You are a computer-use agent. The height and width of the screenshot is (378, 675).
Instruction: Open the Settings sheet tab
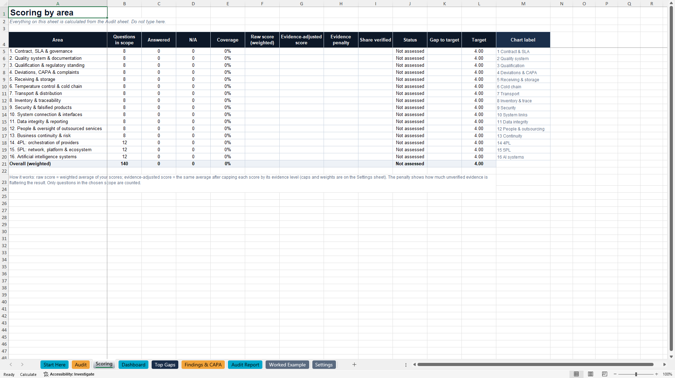324,365
